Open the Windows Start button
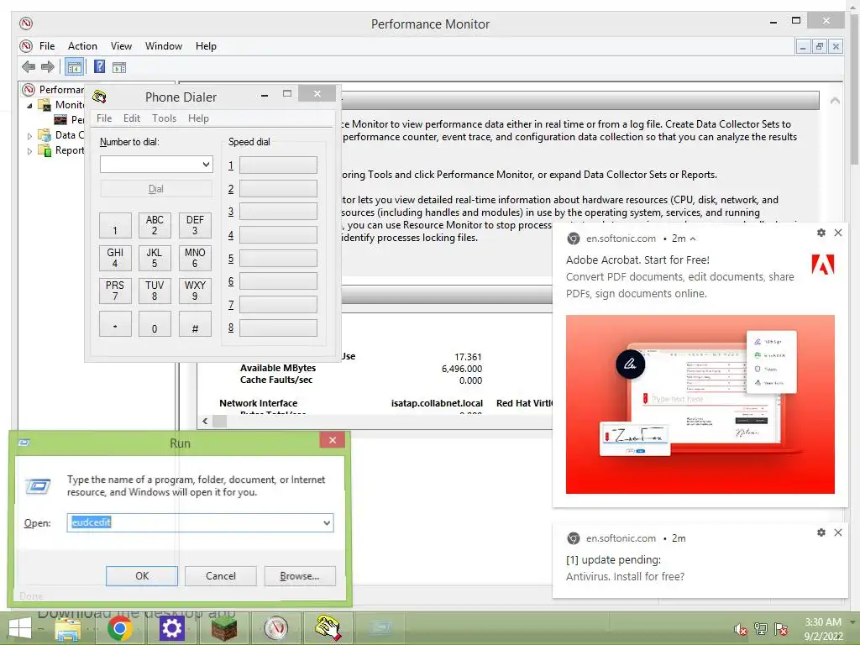The image size is (860, 645). coord(20,628)
